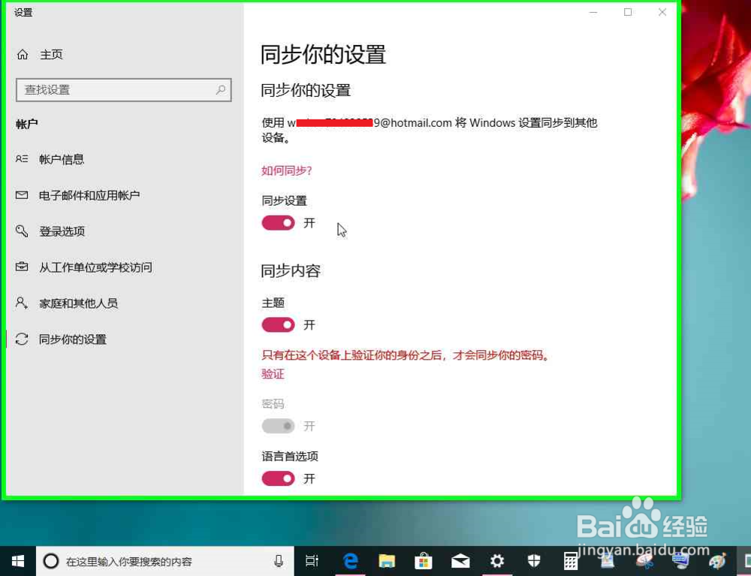Click the 验证 verify identity link
751x576 pixels.
coord(272,373)
